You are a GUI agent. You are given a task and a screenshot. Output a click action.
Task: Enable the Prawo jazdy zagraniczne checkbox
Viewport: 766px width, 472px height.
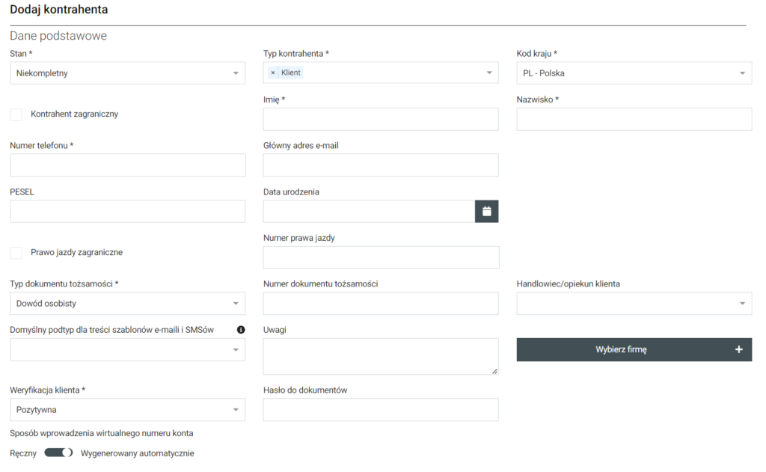coord(16,253)
